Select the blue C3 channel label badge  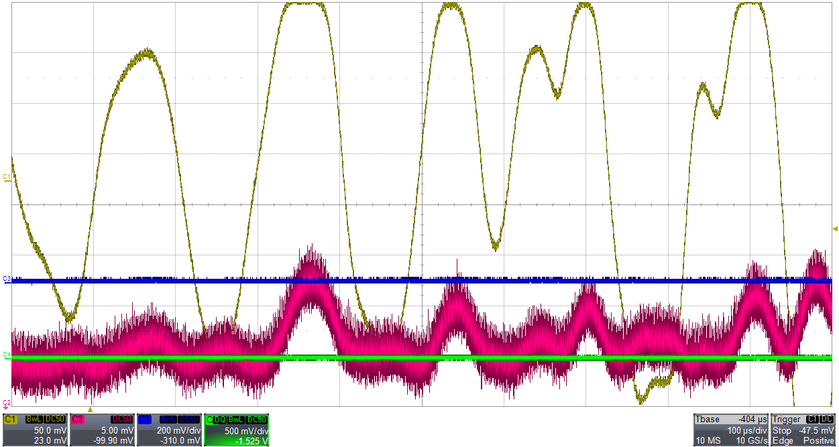[x=145, y=420]
